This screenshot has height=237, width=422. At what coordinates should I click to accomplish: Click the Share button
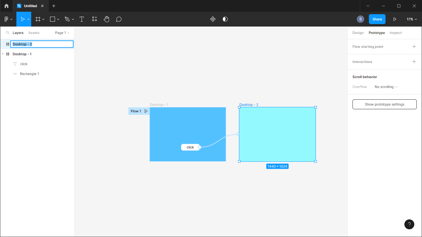(377, 19)
